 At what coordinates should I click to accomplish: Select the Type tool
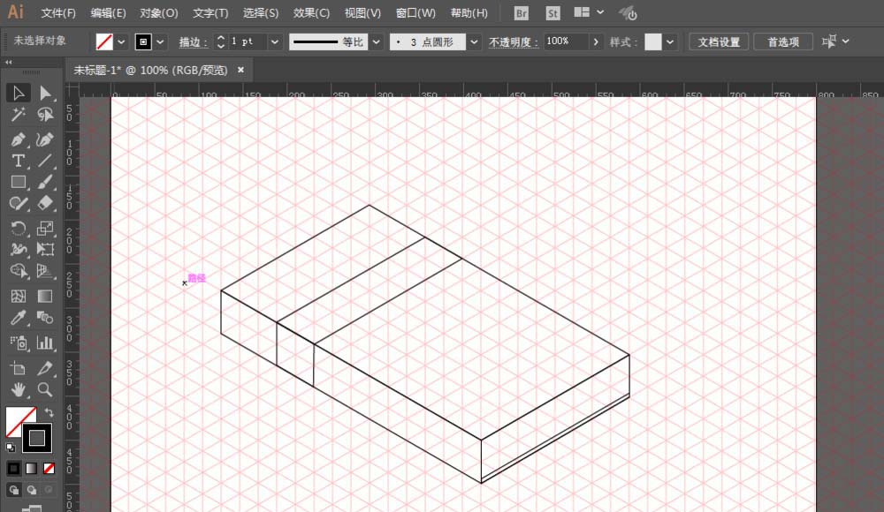18,161
